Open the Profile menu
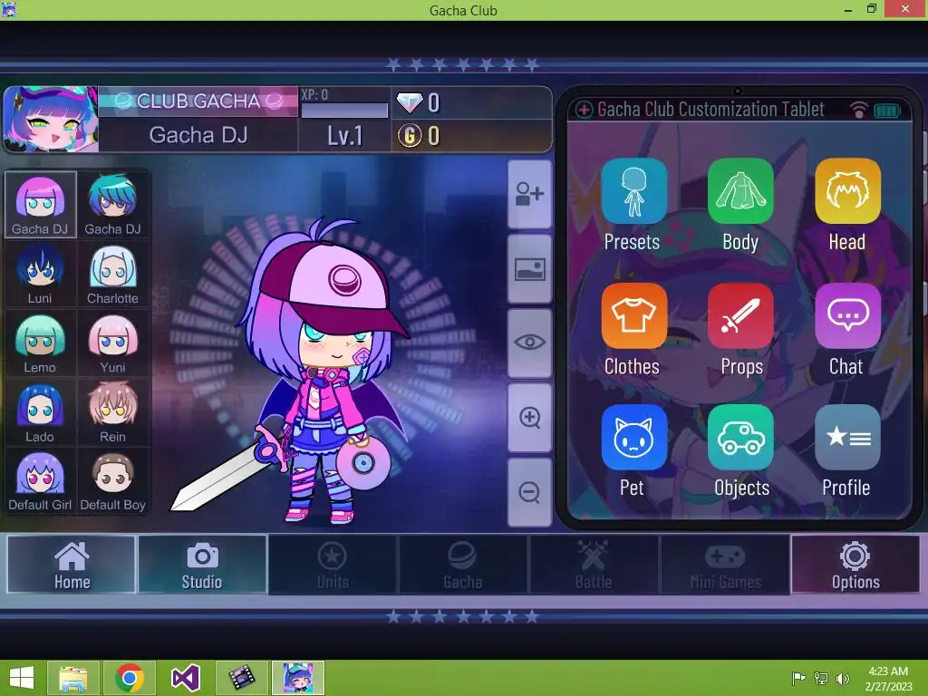 pos(847,438)
